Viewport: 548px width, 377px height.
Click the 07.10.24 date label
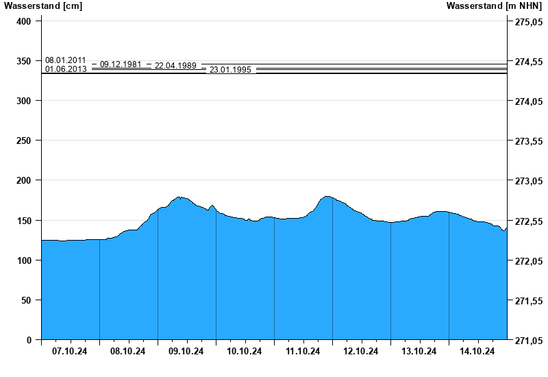(x=70, y=352)
